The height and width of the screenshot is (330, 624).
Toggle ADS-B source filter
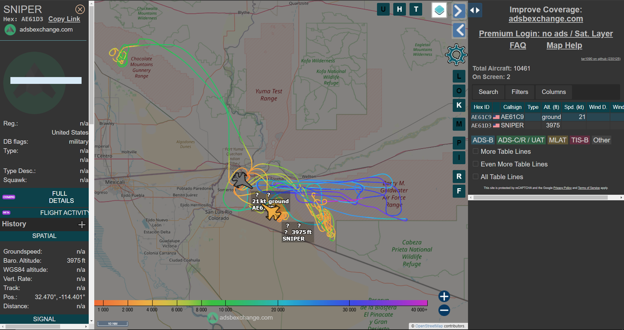[x=483, y=140]
